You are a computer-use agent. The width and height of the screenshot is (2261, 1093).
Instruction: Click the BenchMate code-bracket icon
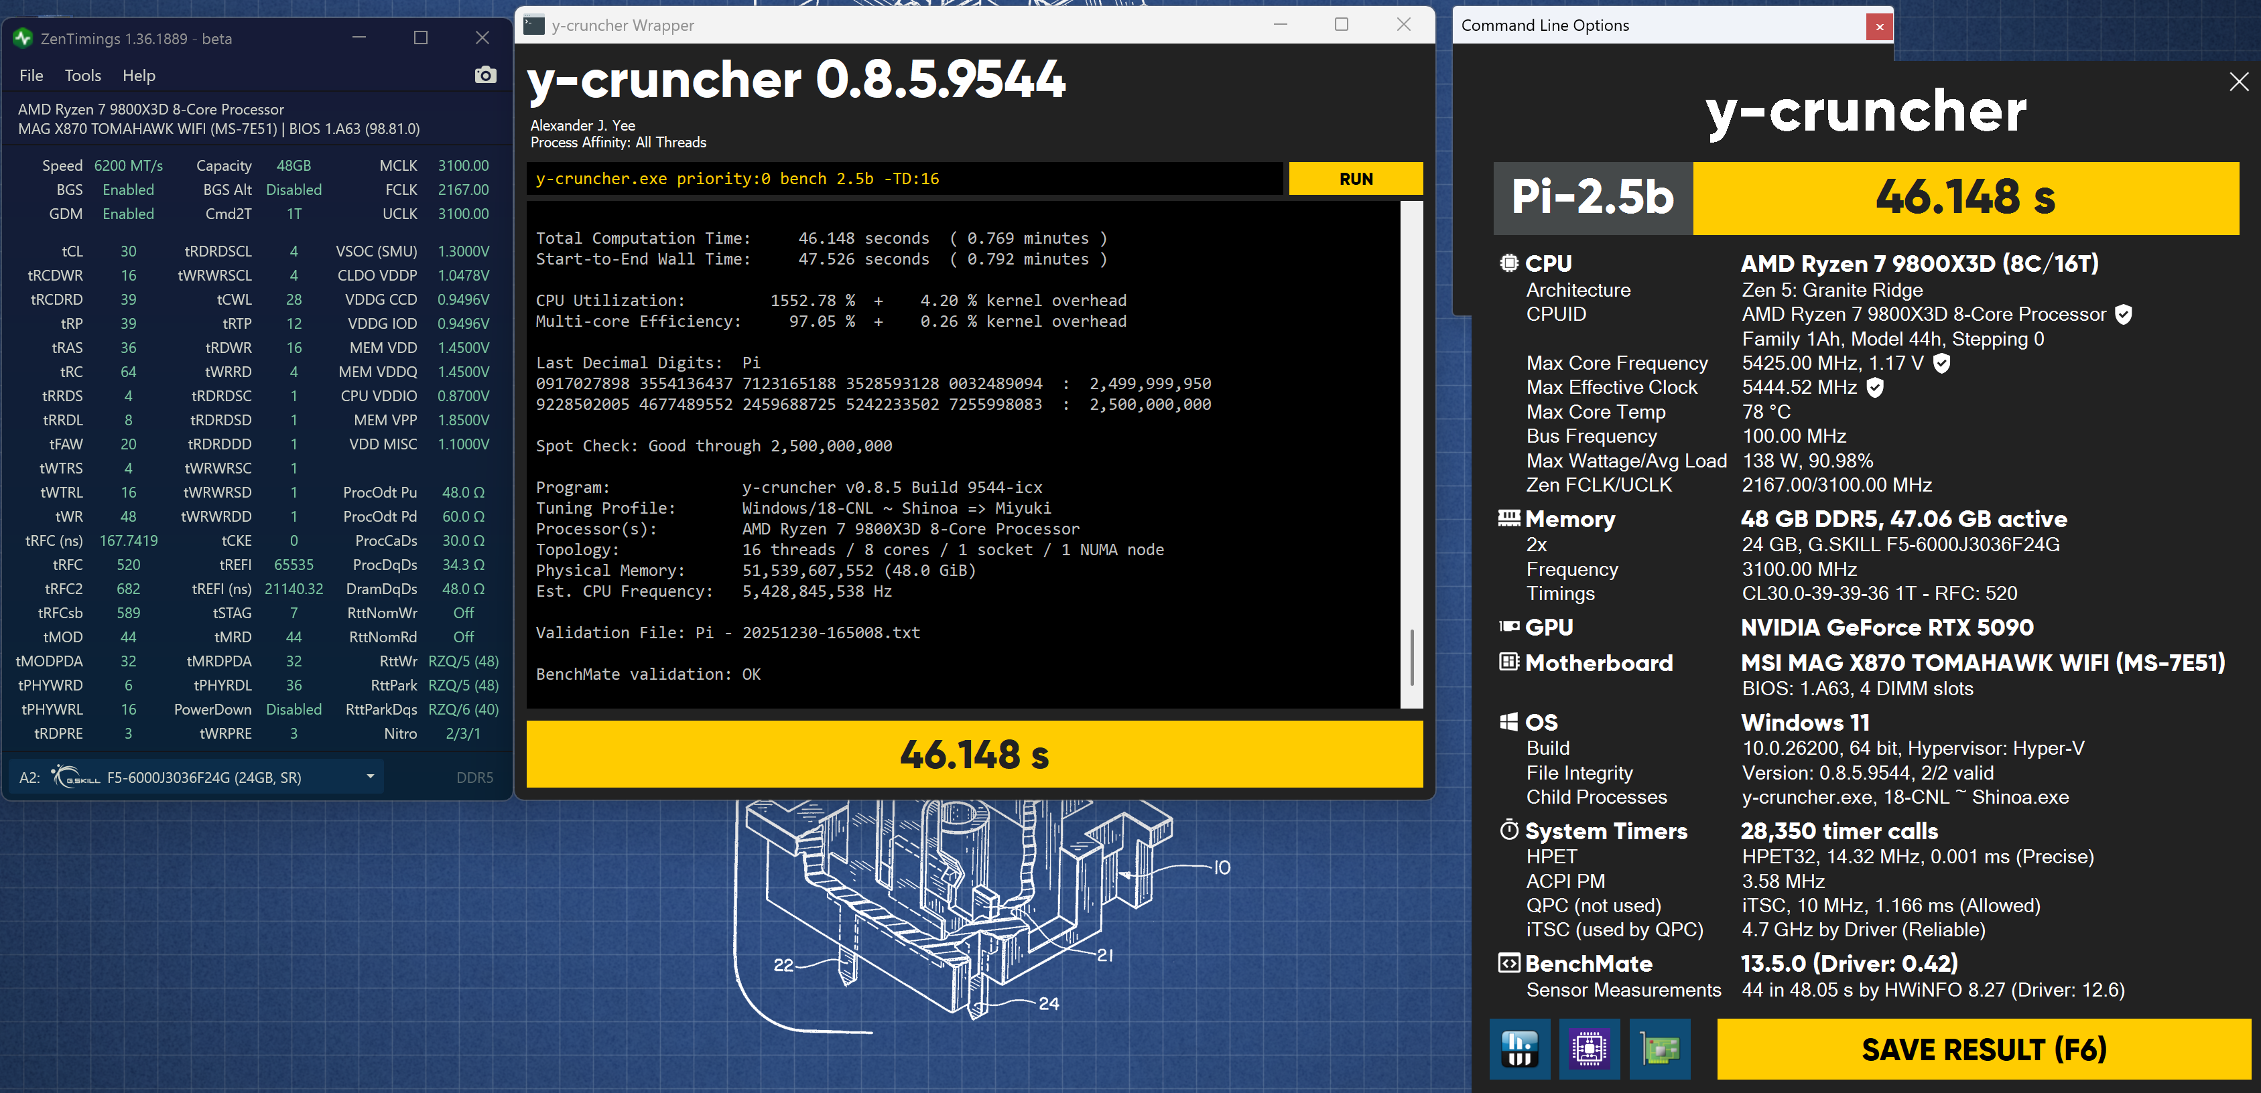coord(1509,963)
